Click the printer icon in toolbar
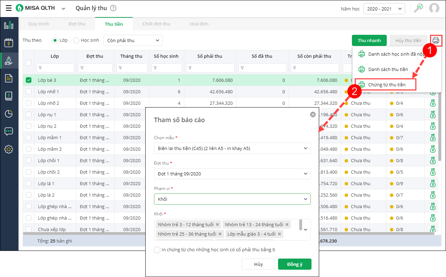Screen dimensions: 446x277 tap(436, 41)
